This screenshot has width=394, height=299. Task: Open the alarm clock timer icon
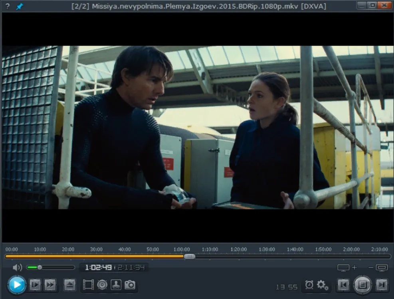click(x=309, y=285)
